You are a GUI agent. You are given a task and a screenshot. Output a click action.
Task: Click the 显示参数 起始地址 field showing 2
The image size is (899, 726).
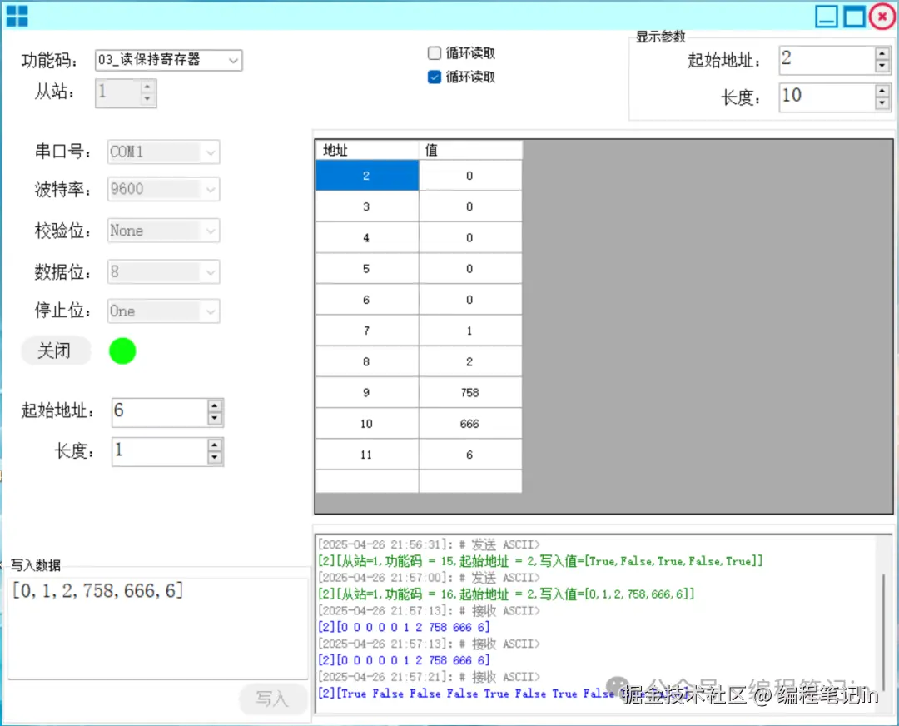tap(827, 60)
